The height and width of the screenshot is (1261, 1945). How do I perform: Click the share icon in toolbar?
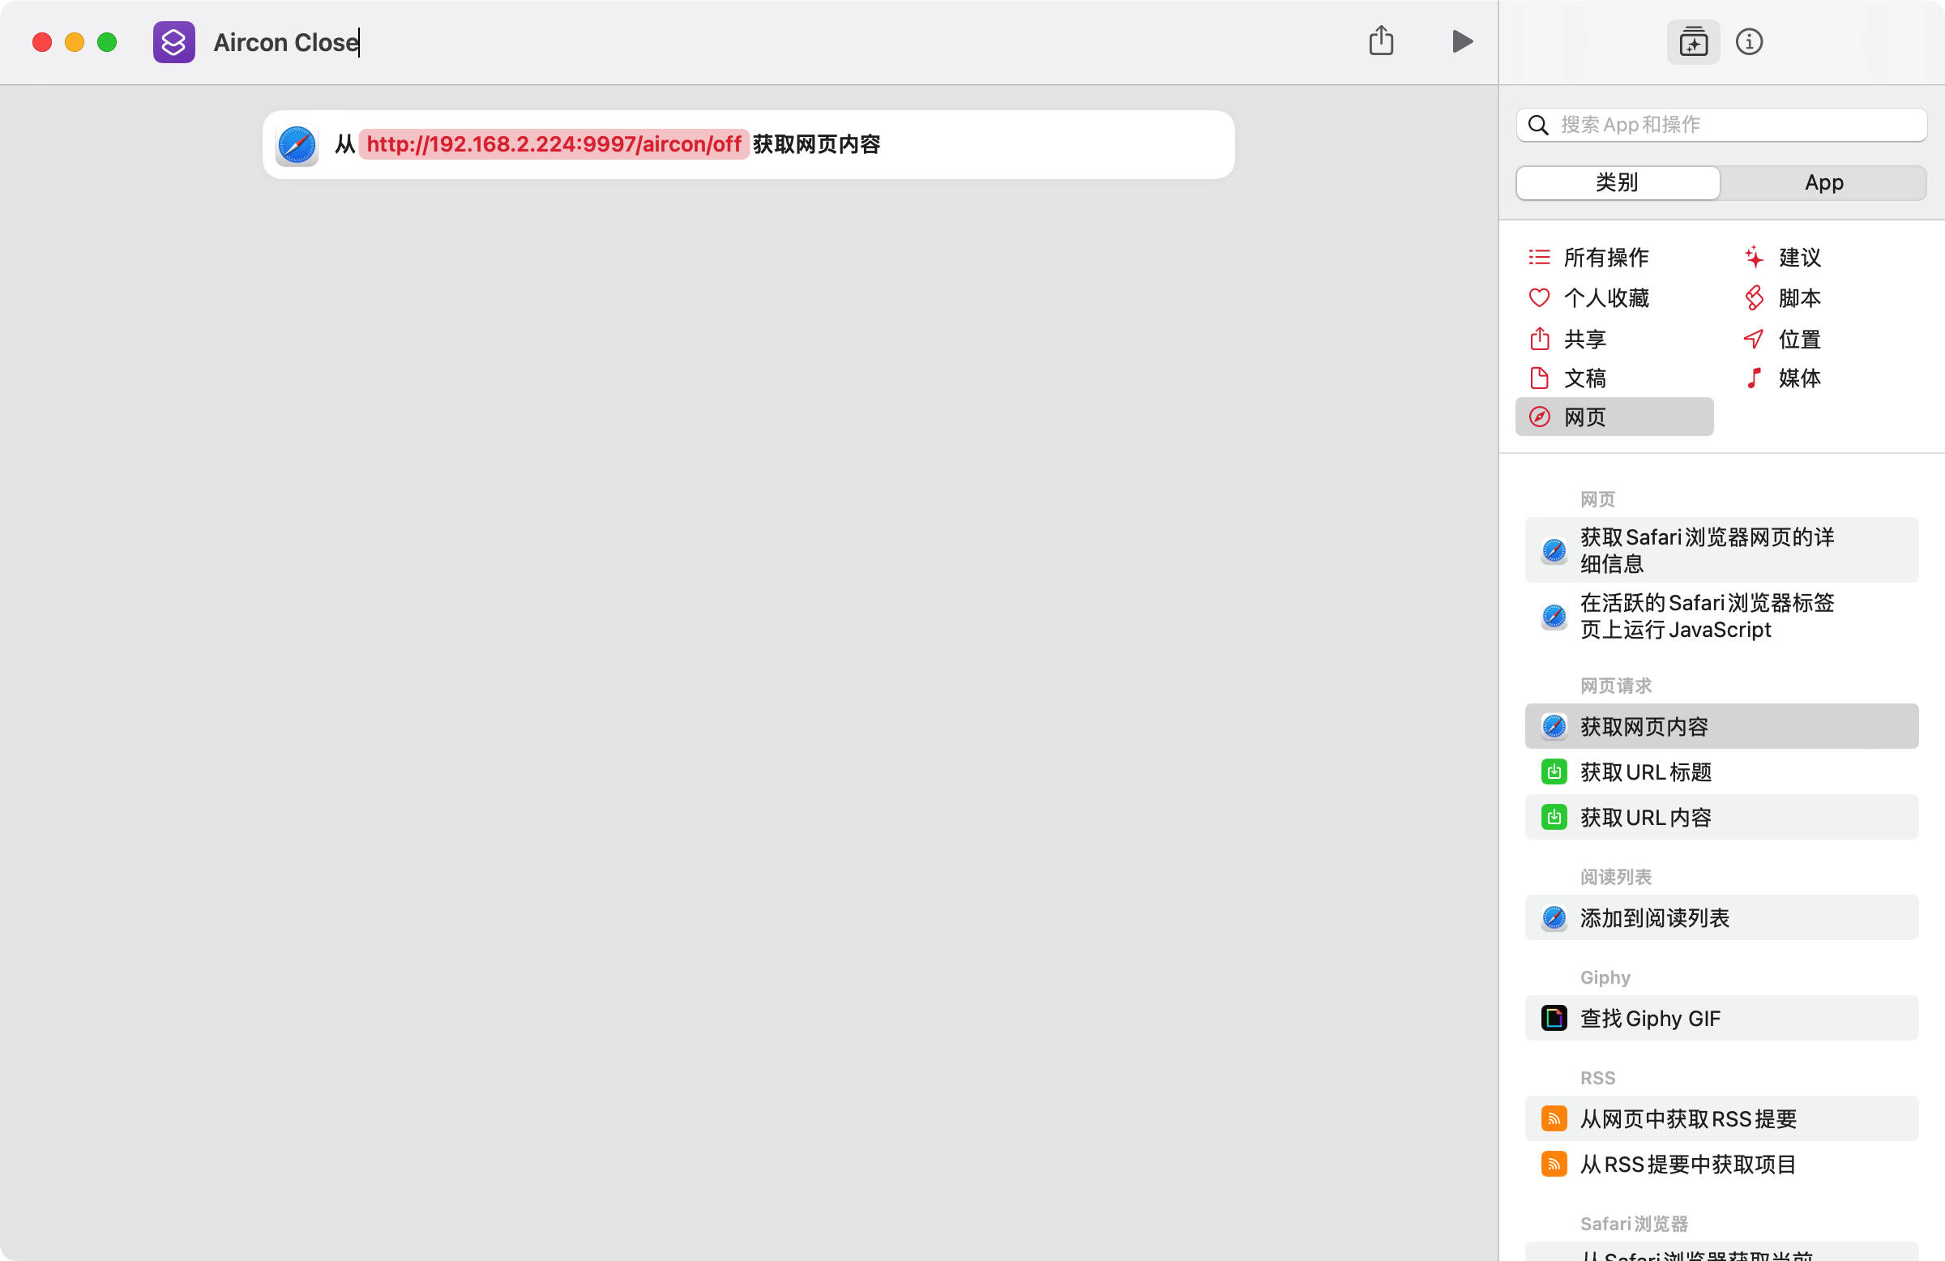[x=1380, y=41]
